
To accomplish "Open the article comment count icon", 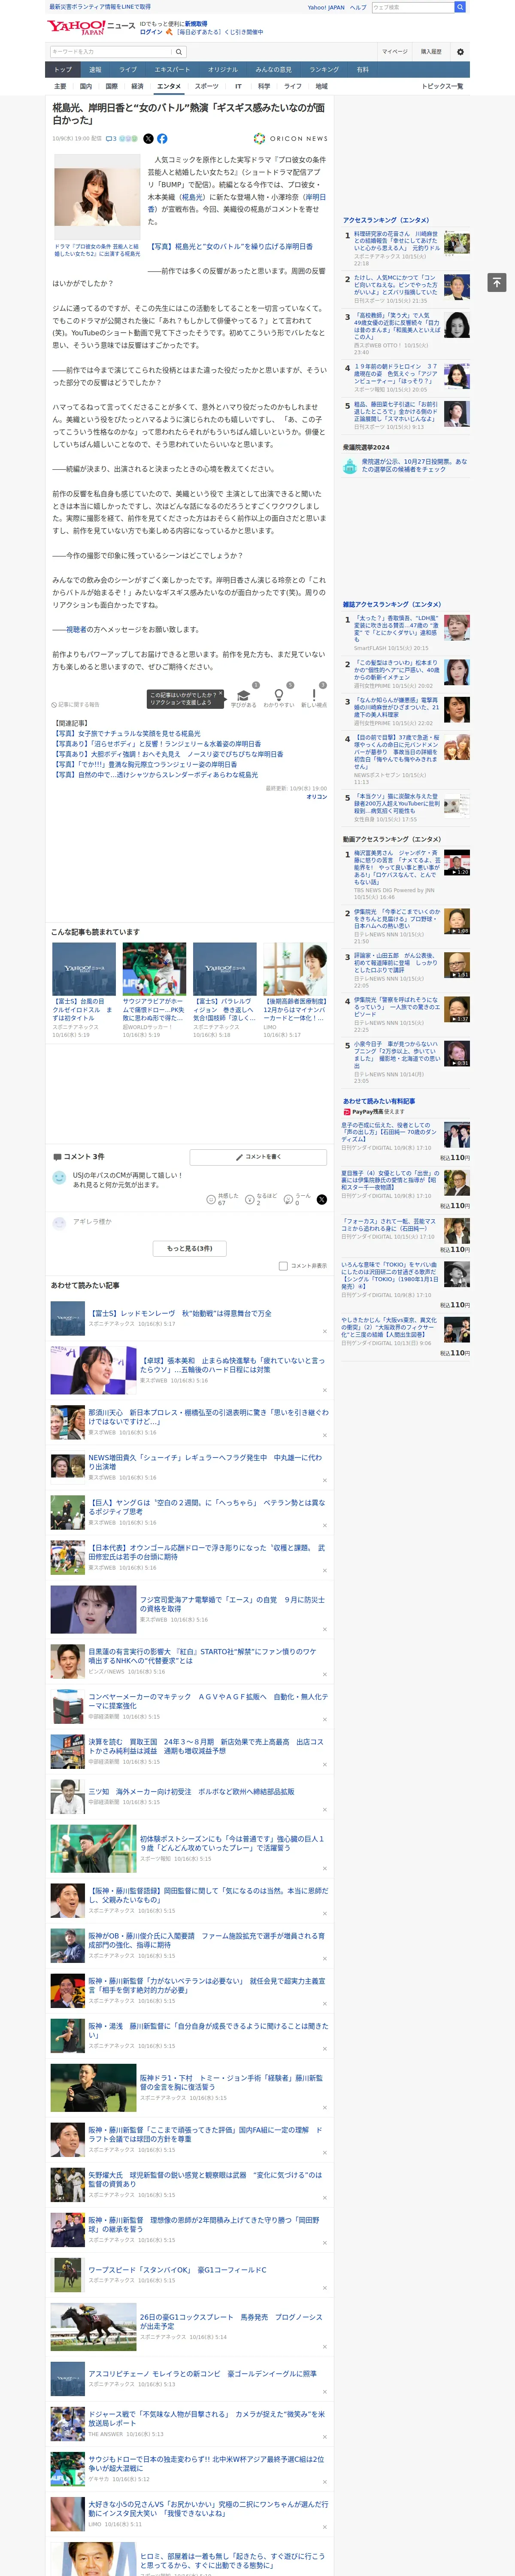I will coord(112,139).
